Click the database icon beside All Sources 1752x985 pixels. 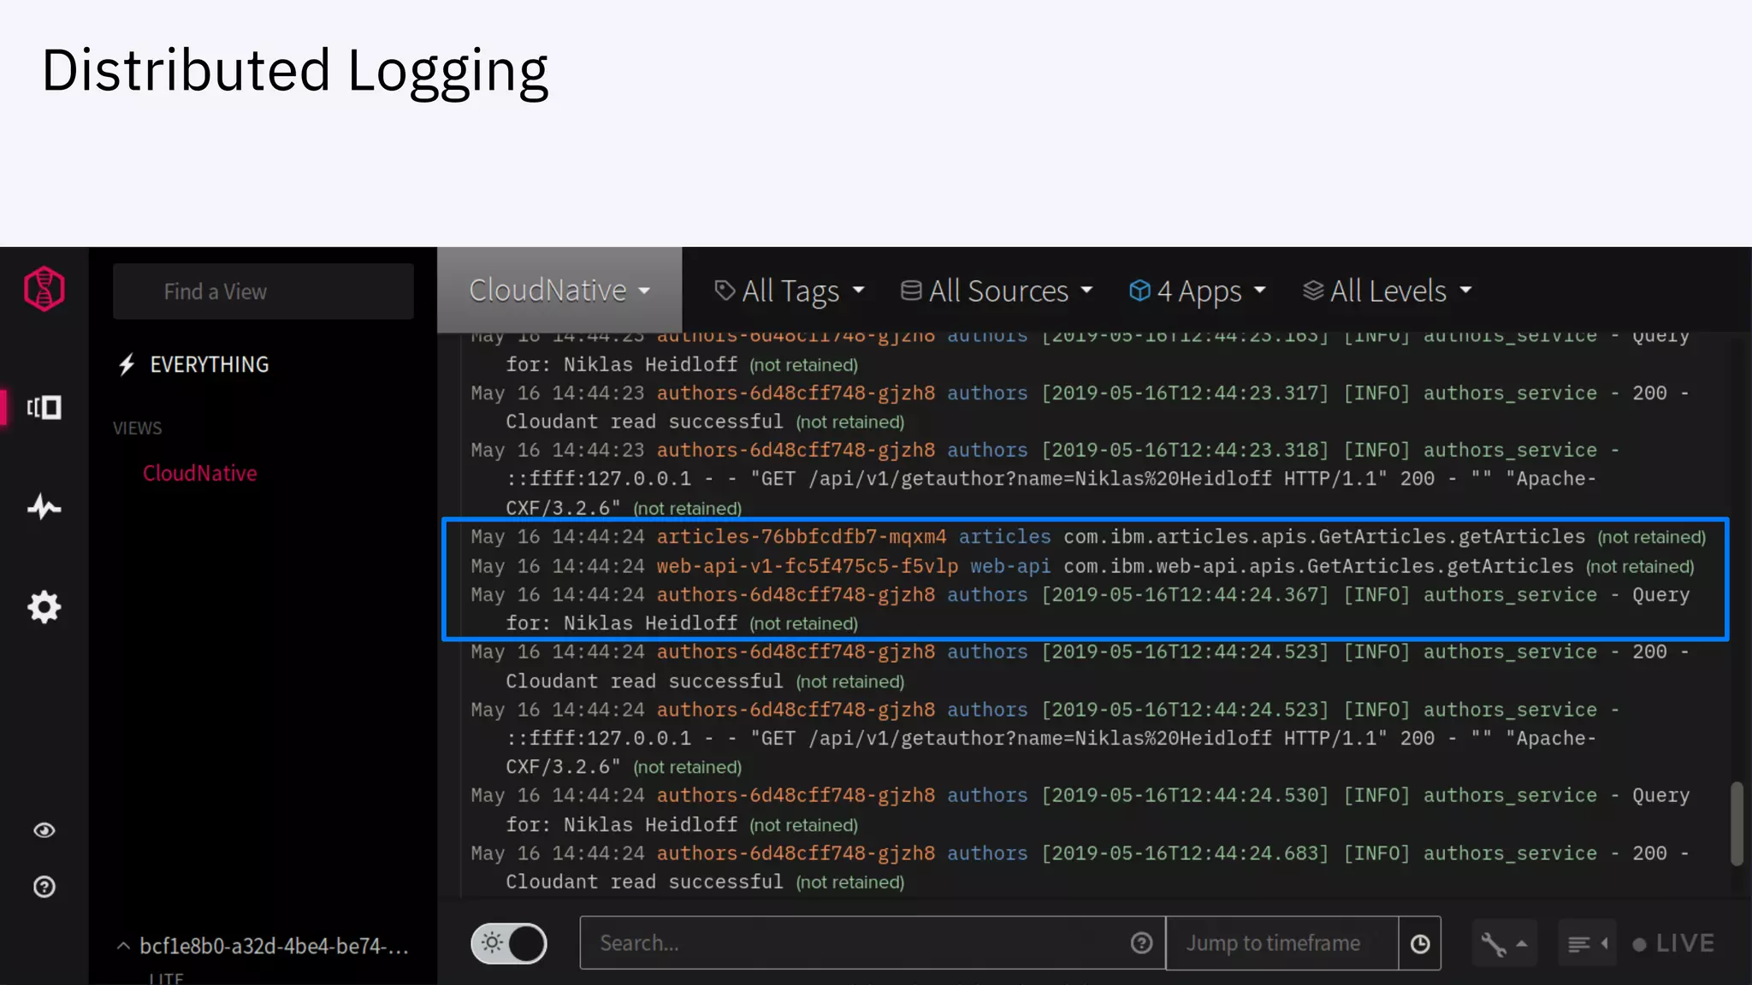tap(910, 291)
